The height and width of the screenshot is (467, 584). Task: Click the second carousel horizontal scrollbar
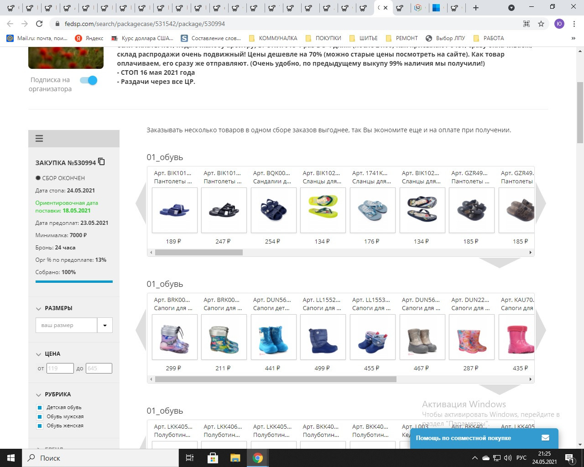[x=276, y=379]
